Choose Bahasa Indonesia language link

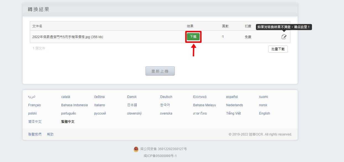click(75, 105)
